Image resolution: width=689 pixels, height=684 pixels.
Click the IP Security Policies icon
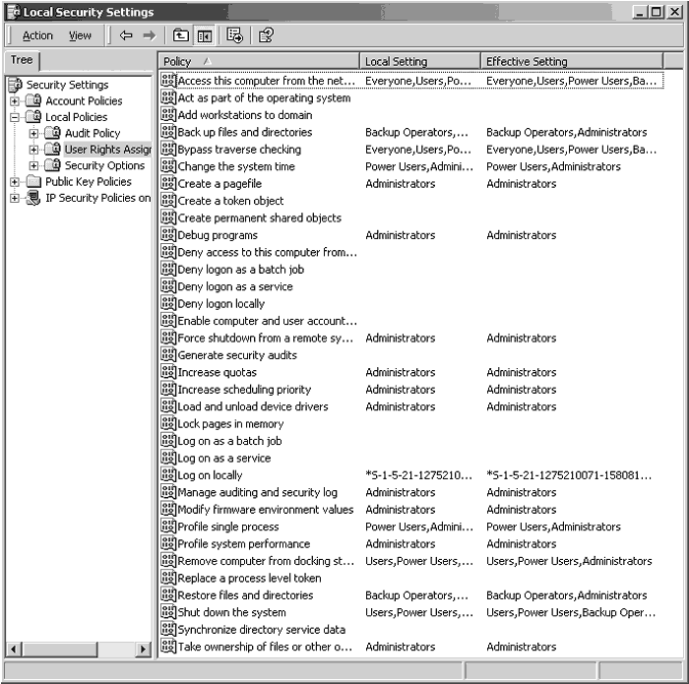click(x=33, y=198)
